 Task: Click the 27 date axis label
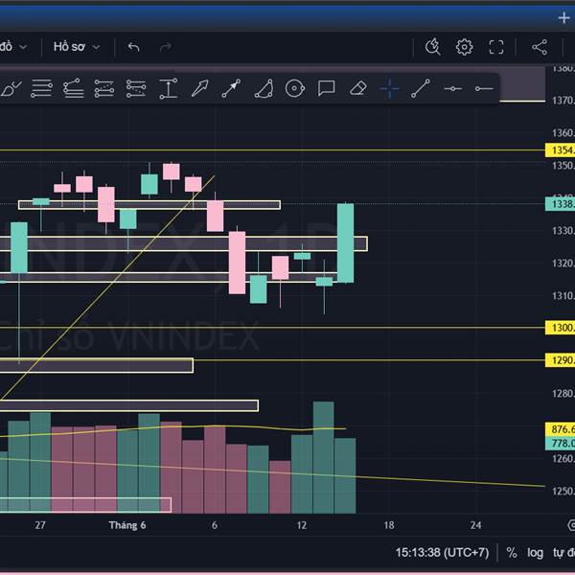pos(40,525)
